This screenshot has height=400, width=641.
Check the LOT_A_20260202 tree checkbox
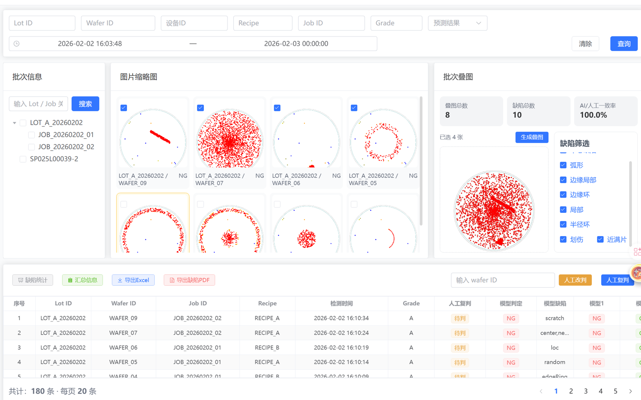(x=23, y=123)
